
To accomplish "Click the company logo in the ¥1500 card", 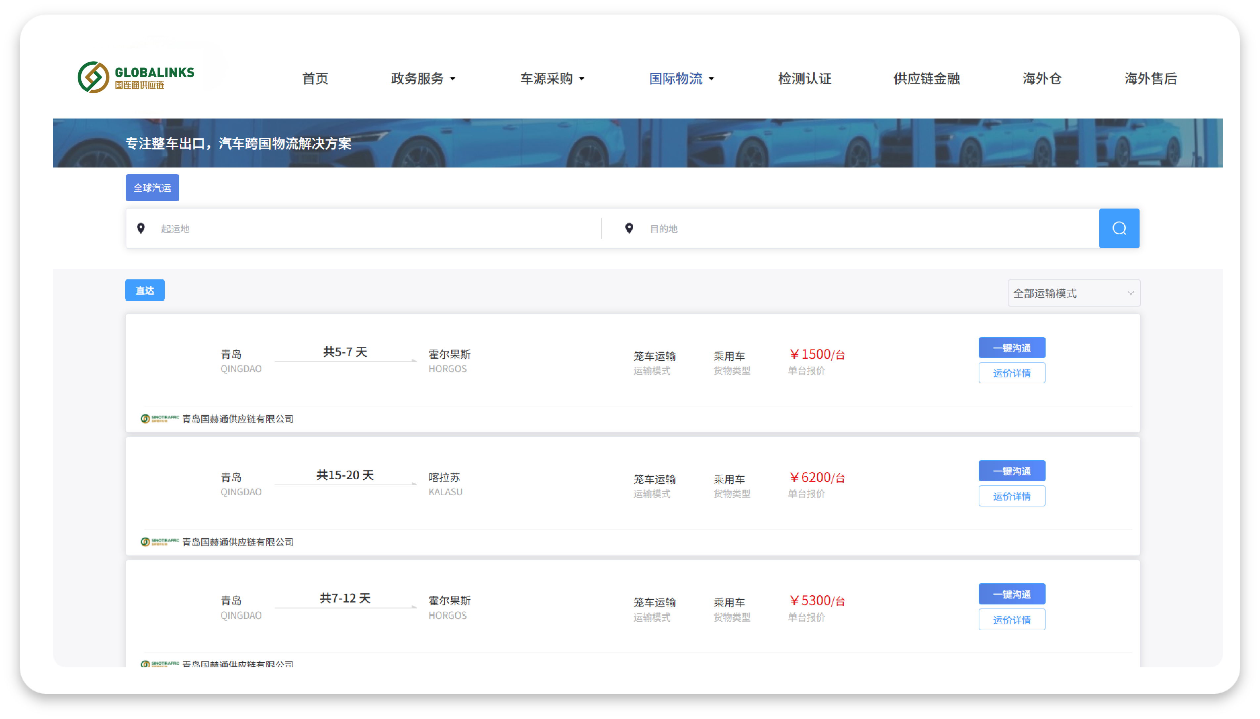I will point(159,419).
